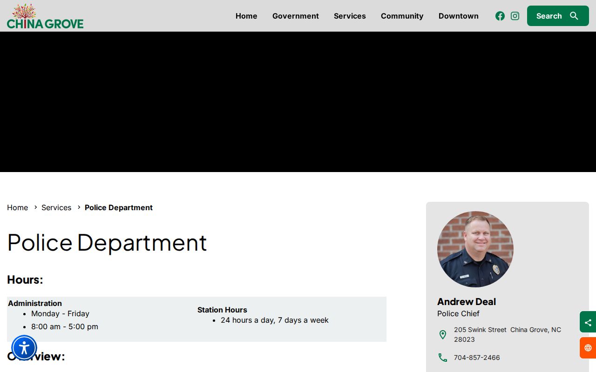Open the Community menu

[x=402, y=16]
